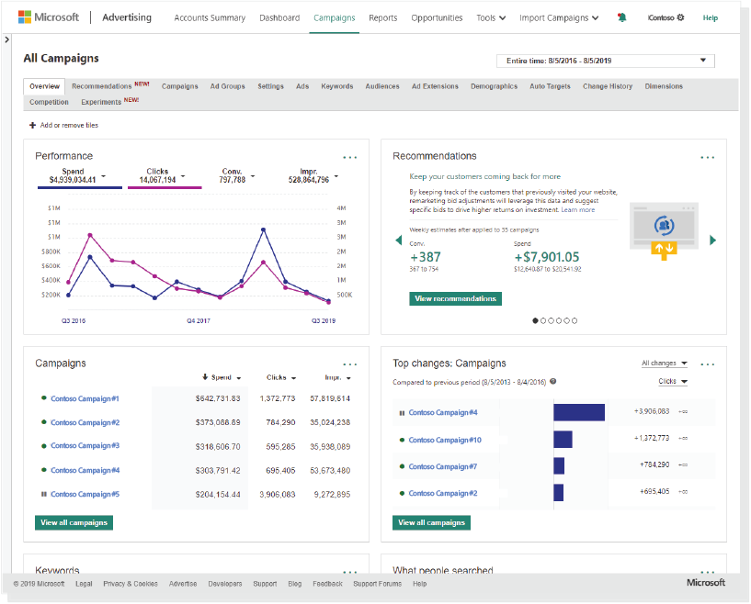The height and width of the screenshot is (604, 751).
Task: Open the Entire time date range dropdown
Action: (606, 61)
